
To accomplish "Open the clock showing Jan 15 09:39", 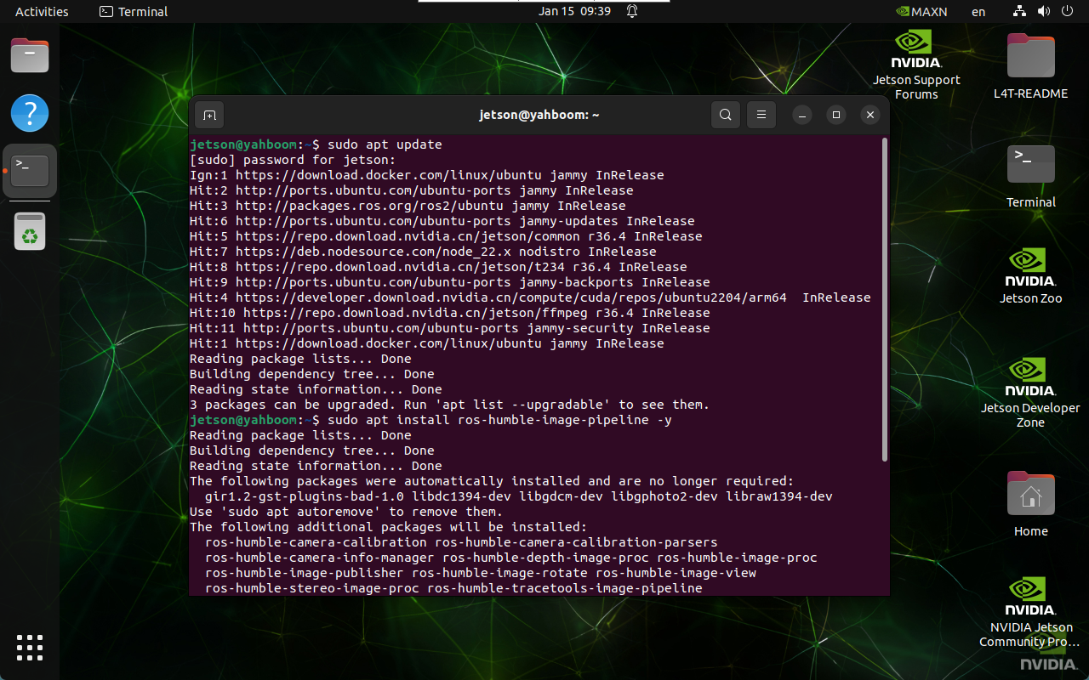I will pyautogui.click(x=574, y=12).
